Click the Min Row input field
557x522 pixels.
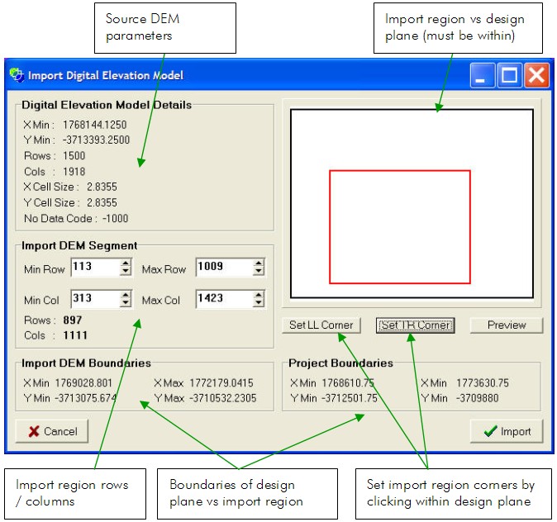94,267
